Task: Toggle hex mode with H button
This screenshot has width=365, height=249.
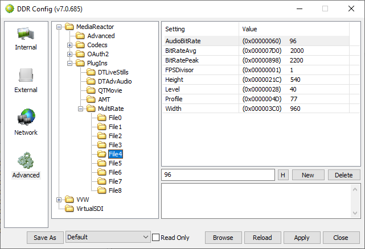Action: tap(283, 175)
